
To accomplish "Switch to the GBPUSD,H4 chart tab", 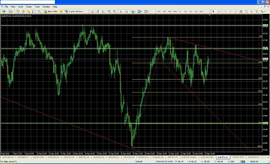I will tap(84, 157).
